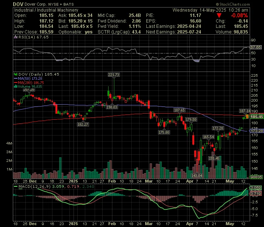Click the Wednesday 14-May-2025 timestamp
This screenshot has height=227, width=264.
click(x=210, y=10)
